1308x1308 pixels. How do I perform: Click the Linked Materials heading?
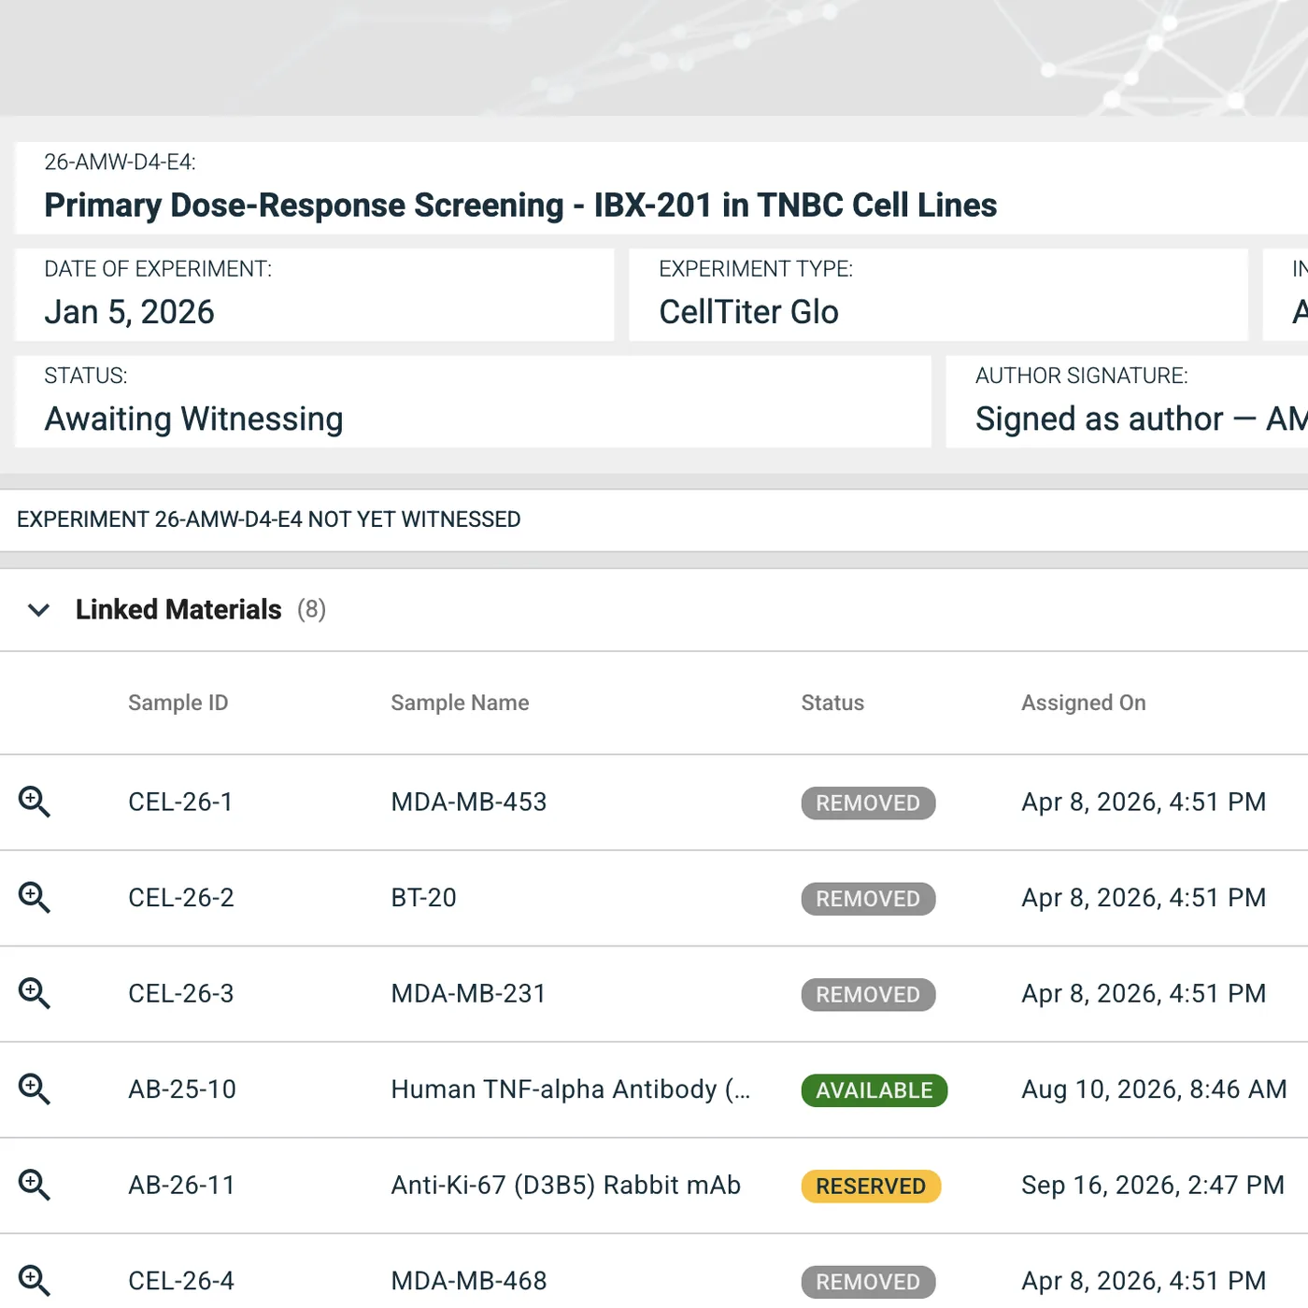click(178, 609)
